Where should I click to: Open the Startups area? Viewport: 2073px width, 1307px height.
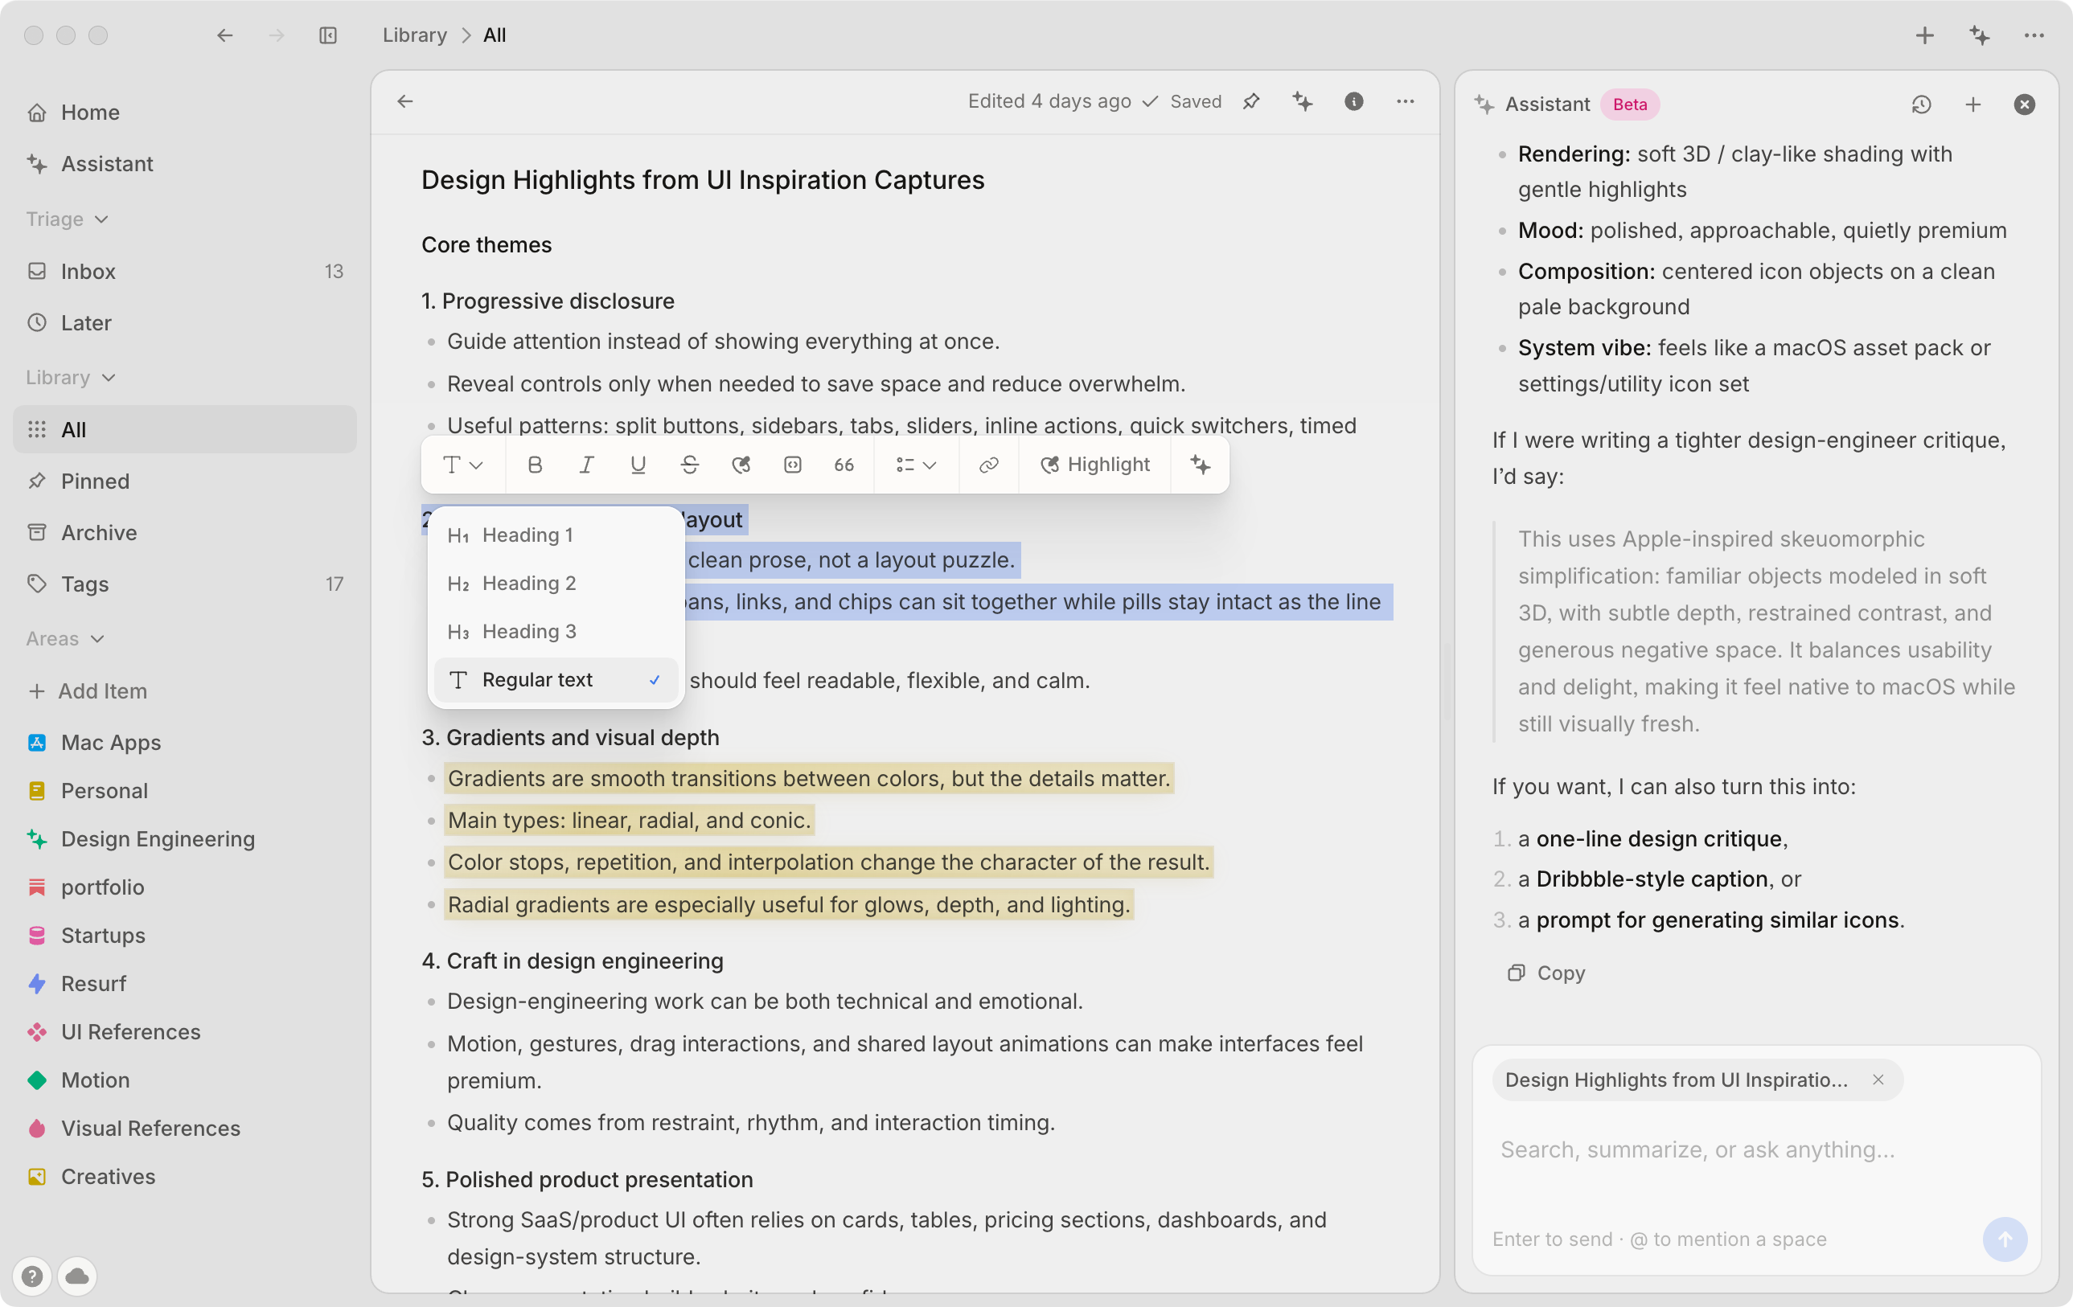(185, 936)
